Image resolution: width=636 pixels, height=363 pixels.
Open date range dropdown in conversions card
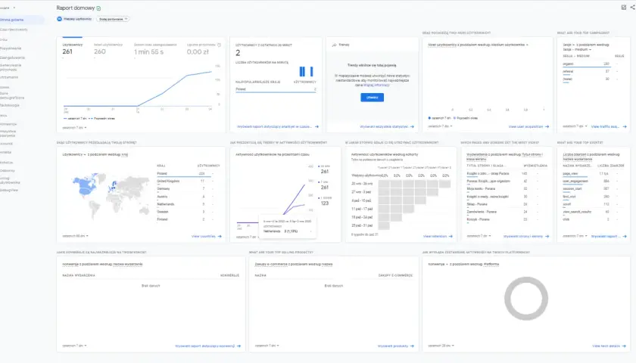75,346
